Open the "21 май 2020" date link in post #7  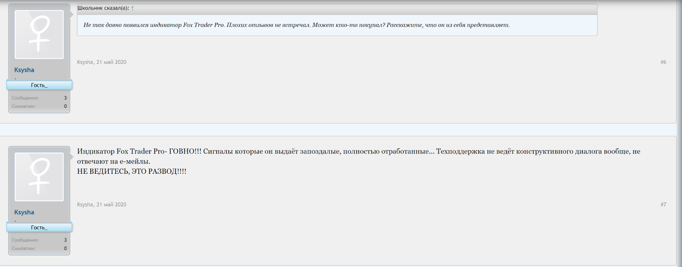pyautogui.click(x=111, y=204)
